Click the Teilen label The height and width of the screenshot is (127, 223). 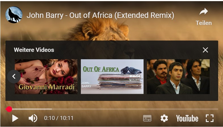[204, 23]
